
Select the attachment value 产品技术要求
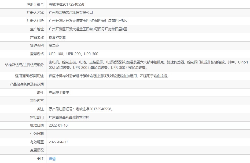pos(59,93)
